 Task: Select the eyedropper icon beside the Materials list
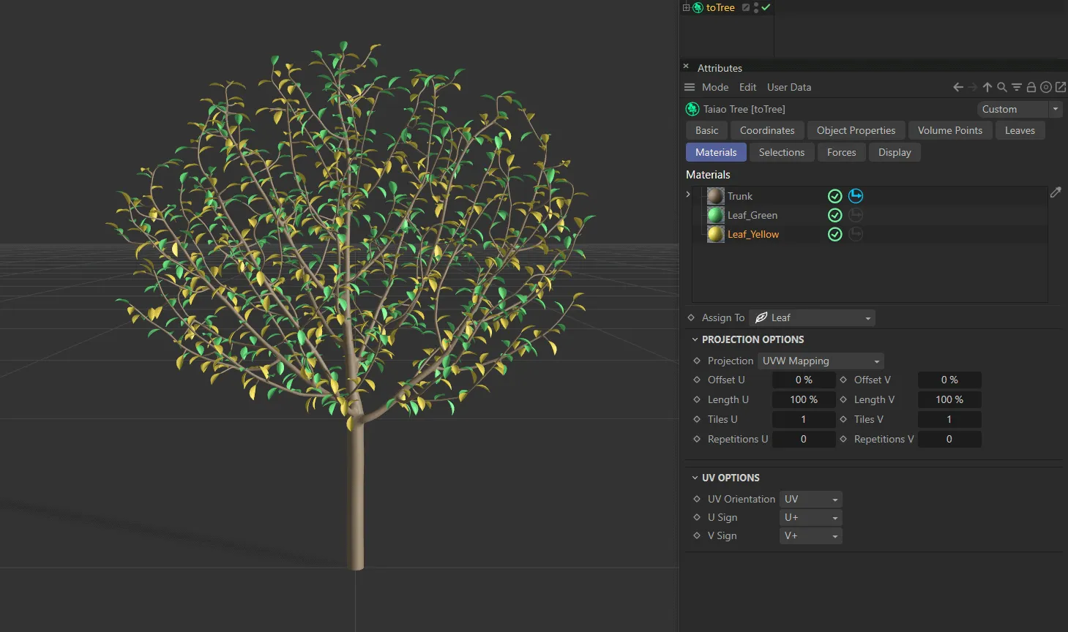pyautogui.click(x=1056, y=192)
